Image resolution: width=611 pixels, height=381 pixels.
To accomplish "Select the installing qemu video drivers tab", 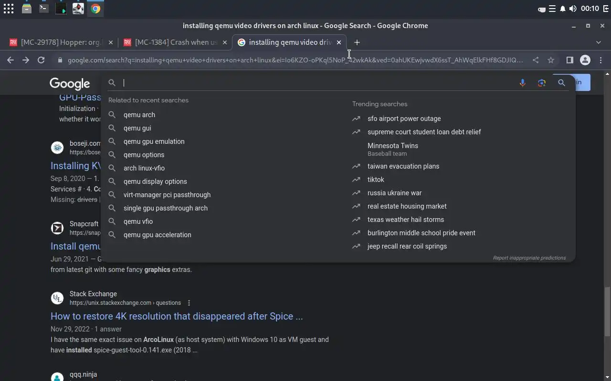I will 289,42.
